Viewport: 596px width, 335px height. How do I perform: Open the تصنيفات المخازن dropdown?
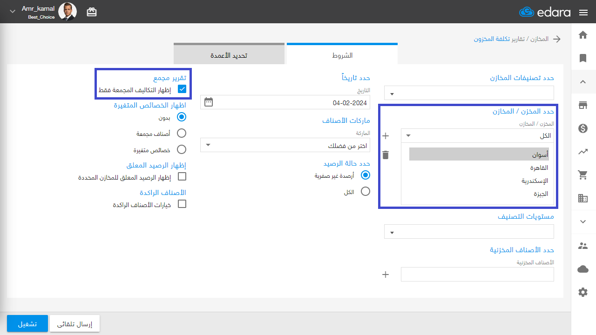point(469,93)
